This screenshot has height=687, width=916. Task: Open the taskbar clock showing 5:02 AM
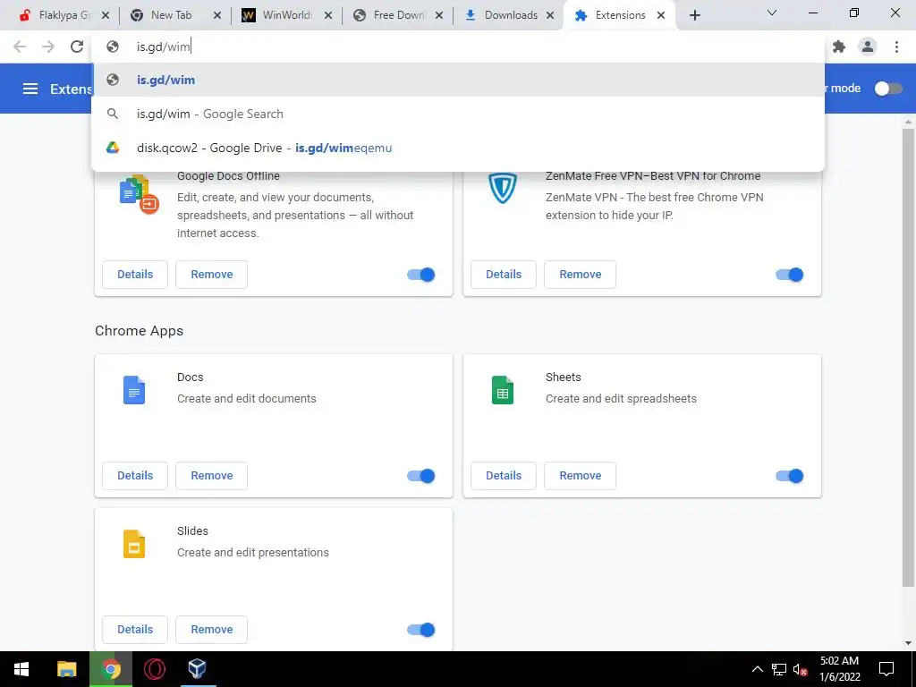(x=839, y=669)
